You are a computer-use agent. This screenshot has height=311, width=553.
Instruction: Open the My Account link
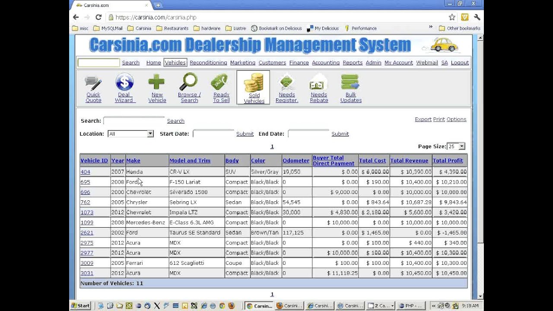click(399, 63)
